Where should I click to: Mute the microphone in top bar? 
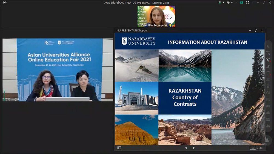point(220,2)
